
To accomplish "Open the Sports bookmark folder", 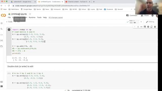I will (x=37, y=9).
